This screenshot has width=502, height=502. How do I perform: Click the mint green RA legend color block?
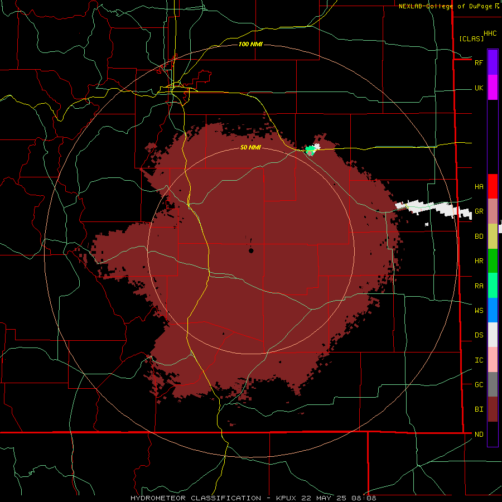tap(493, 285)
